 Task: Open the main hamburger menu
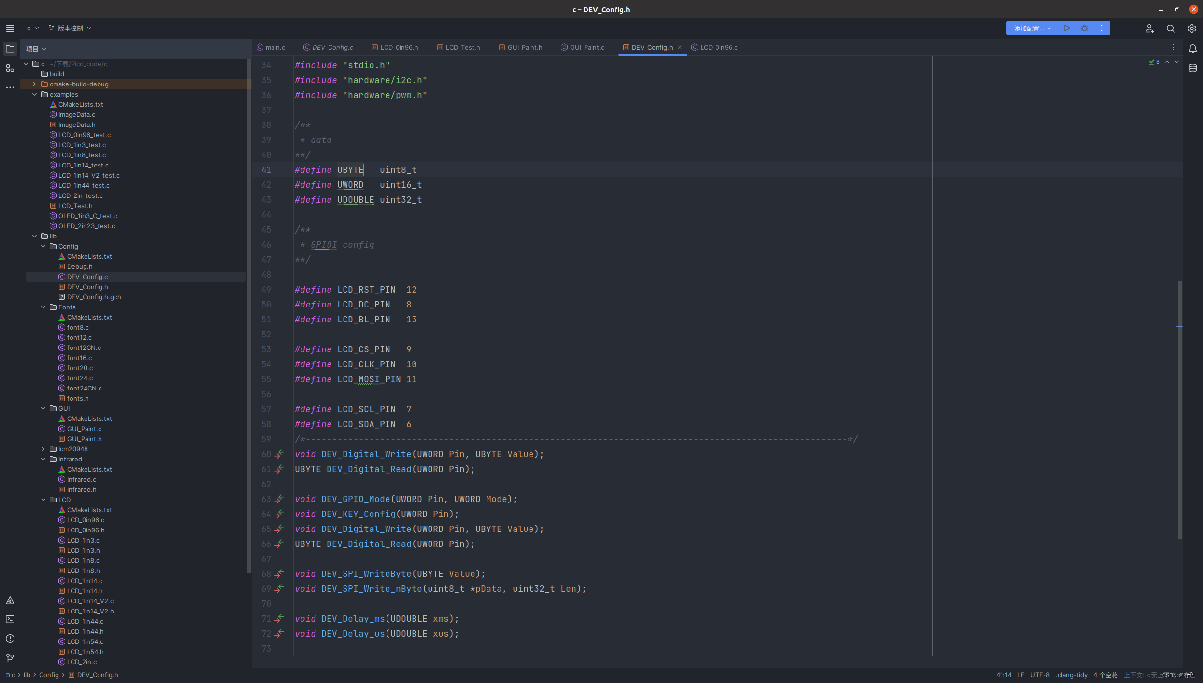pyautogui.click(x=10, y=28)
